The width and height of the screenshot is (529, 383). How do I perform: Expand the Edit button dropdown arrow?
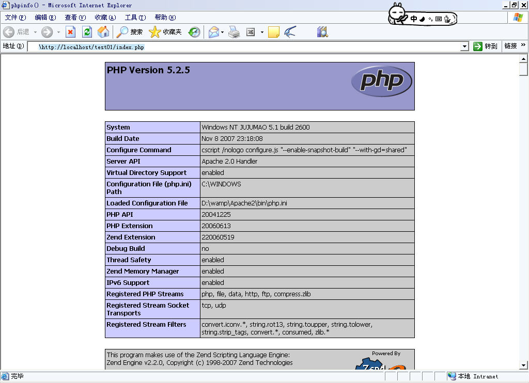point(262,32)
